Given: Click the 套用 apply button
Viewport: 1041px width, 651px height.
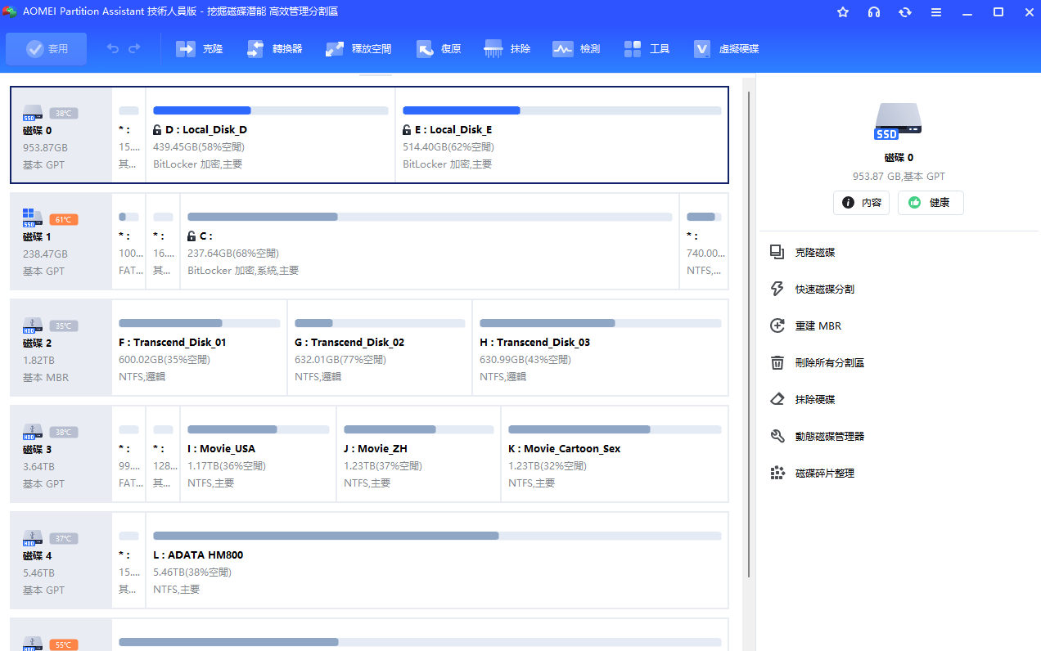Looking at the screenshot, I should click(47, 49).
